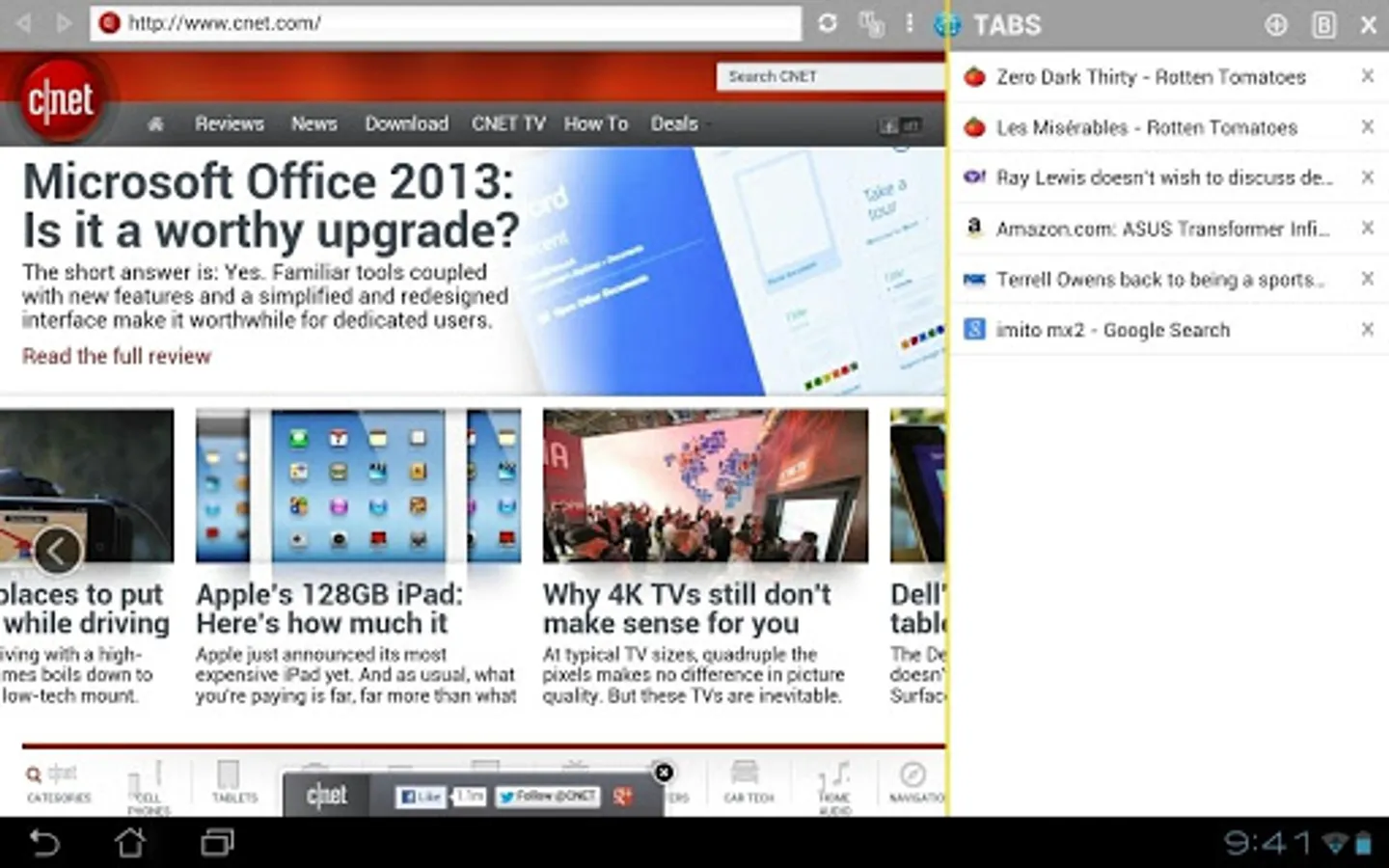Open the while-driving article headline
This screenshot has height=868, width=1389.
click(x=85, y=609)
